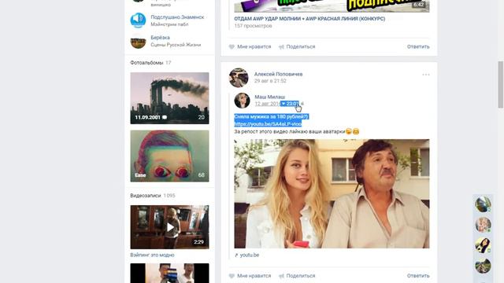Open the Вэйпинг это модно video title
The image size is (504, 283).
pos(152,255)
